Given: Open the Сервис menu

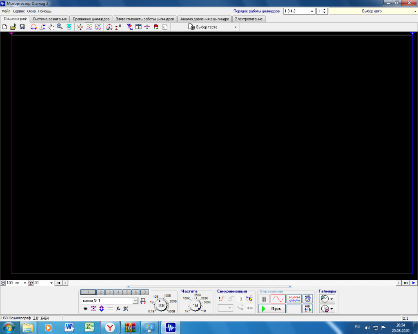Looking at the screenshot, I should pyautogui.click(x=19, y=11).
